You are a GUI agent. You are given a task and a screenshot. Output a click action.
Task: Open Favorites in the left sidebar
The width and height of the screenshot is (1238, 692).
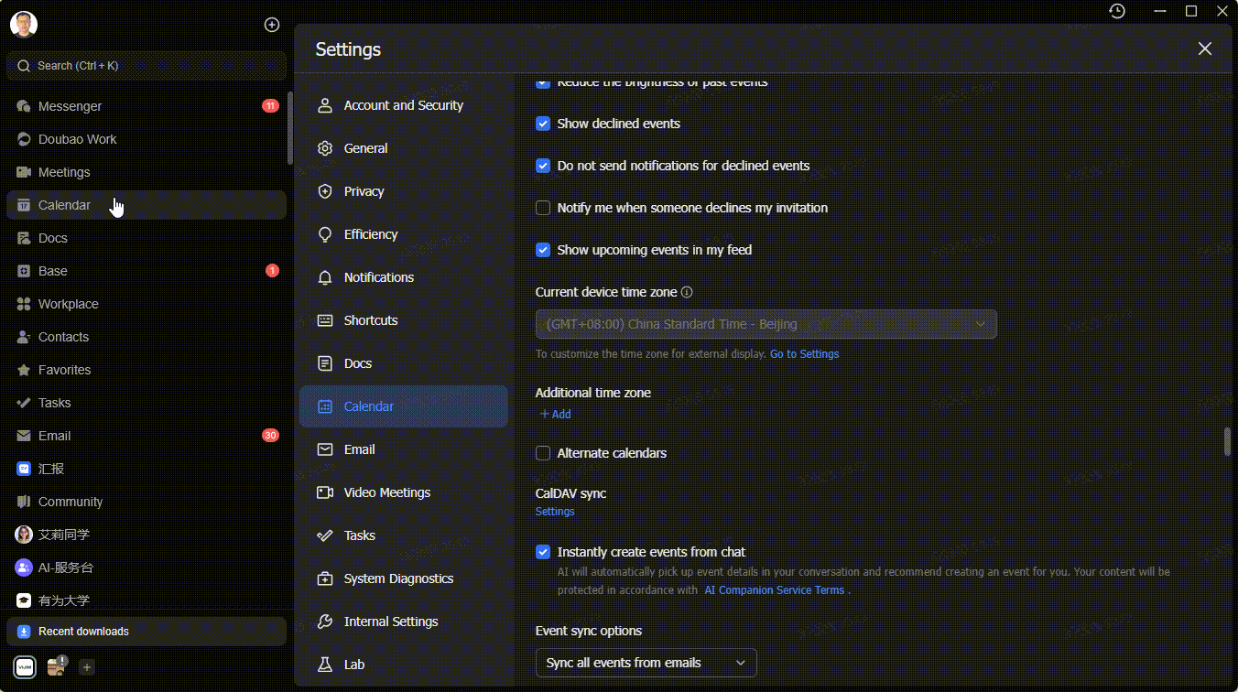pyautogui.click(x=147, y=370)
